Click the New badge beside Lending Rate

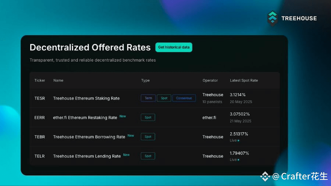(x=126, y=155)
